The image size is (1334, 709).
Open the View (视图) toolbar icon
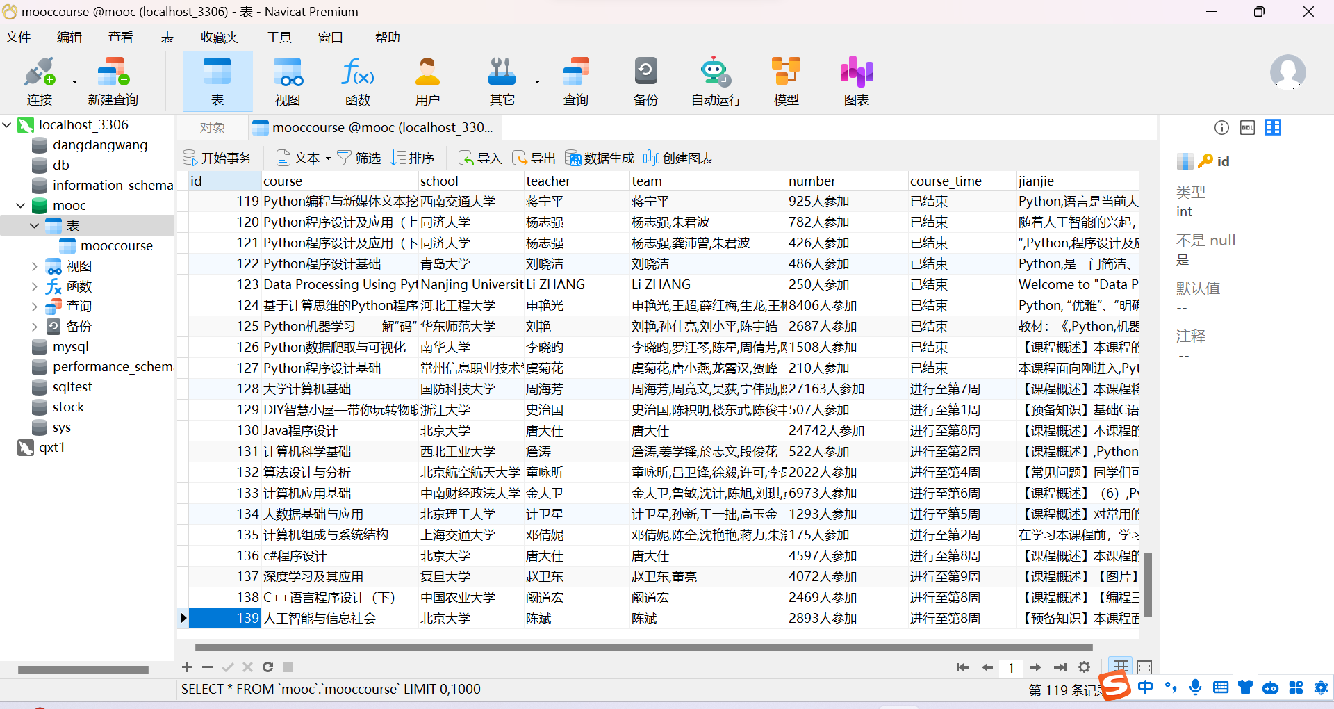288,81
